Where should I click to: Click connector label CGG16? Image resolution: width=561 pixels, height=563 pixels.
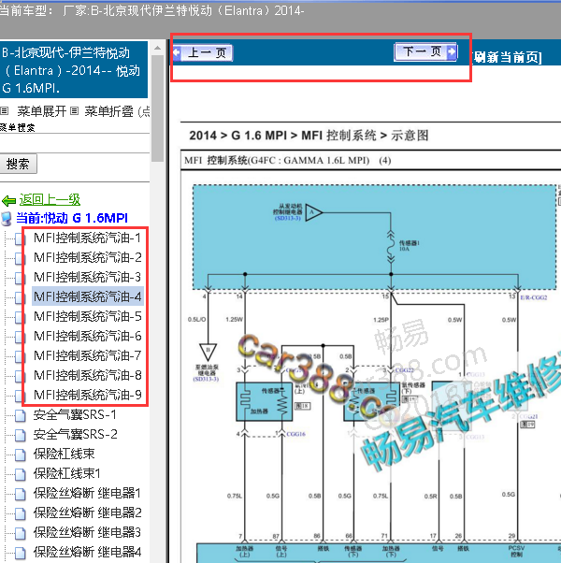click(x=295, y=434)
